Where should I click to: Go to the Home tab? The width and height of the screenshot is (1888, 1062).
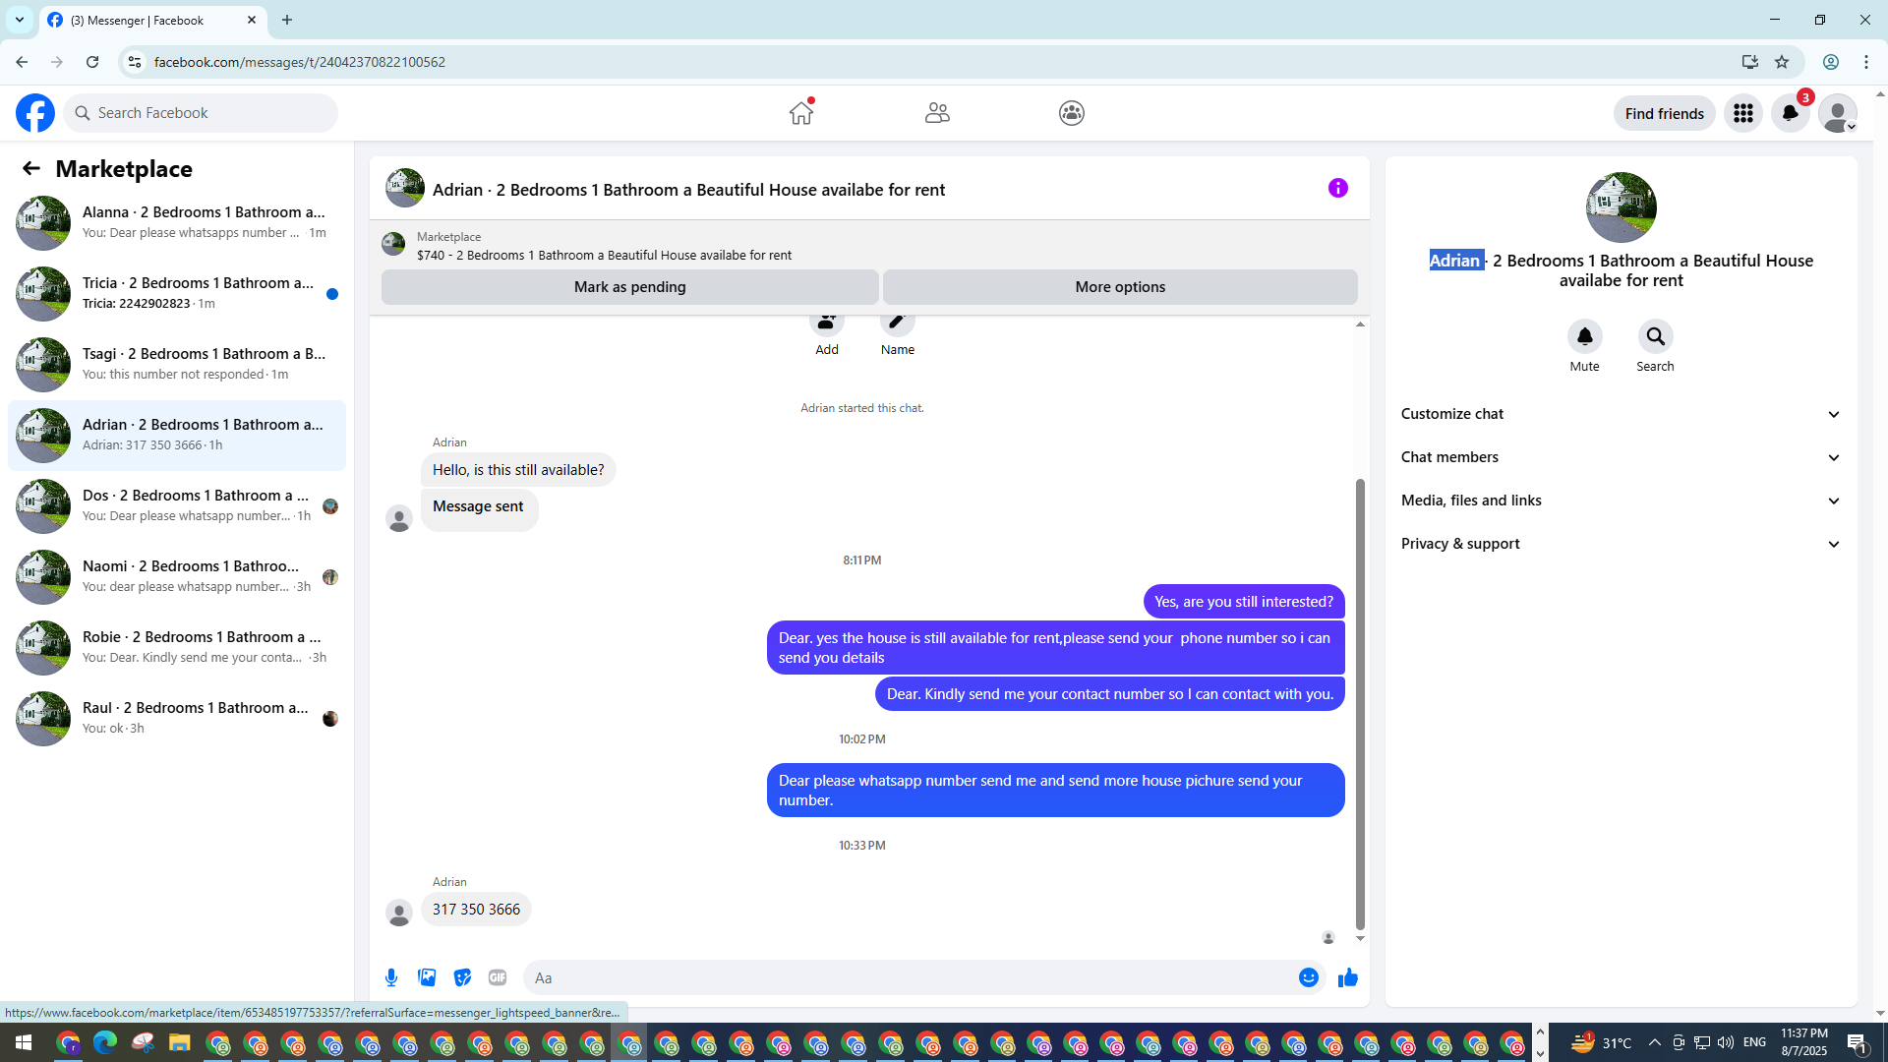coord(801,113)
